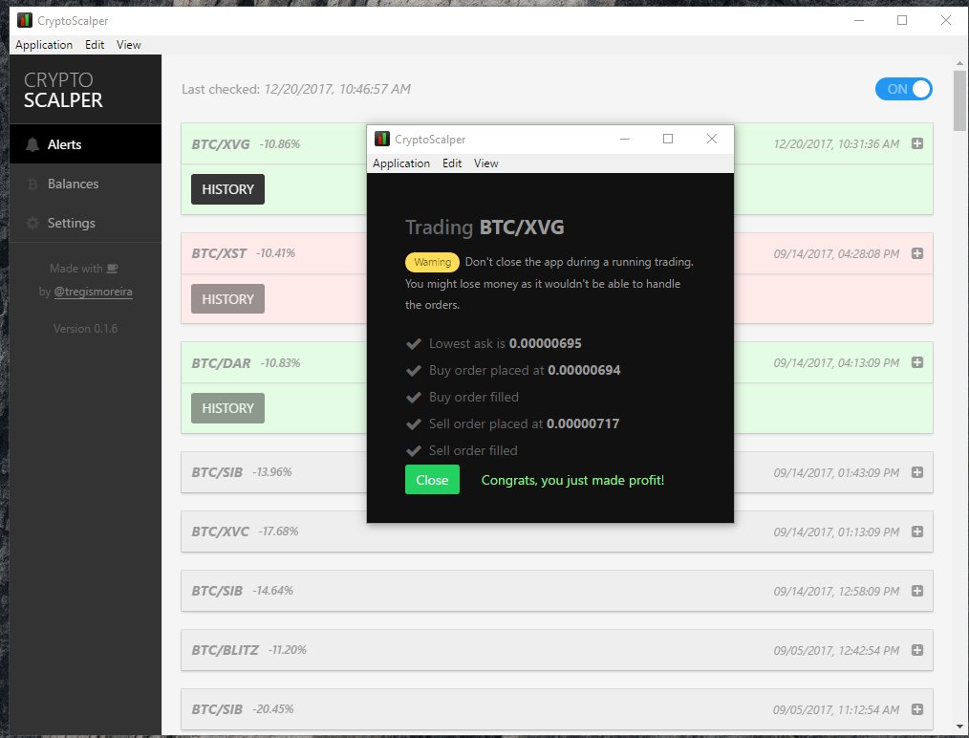Open View menu in trading dialog
969x738 pixels.
tap(485, 163)
